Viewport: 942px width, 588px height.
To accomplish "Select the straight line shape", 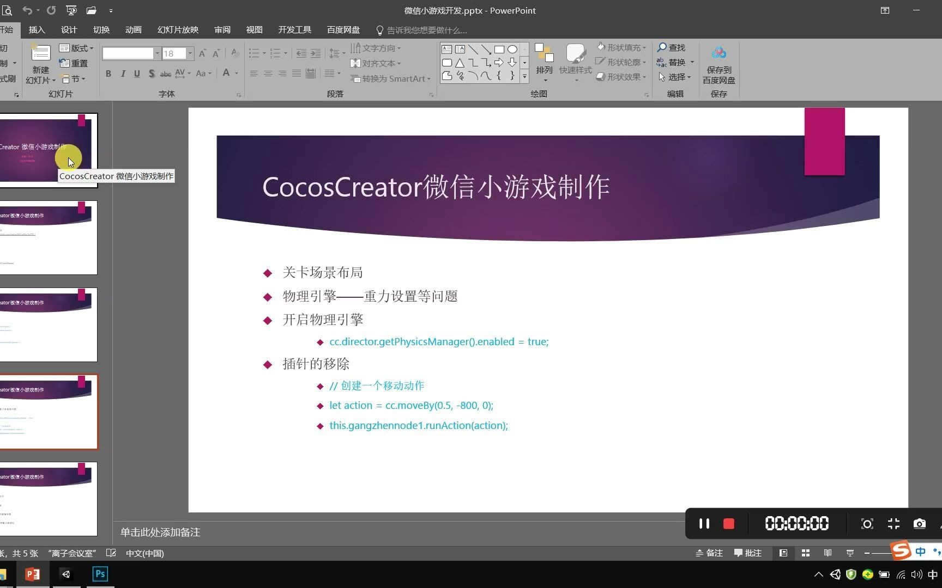I will point(473,49).
